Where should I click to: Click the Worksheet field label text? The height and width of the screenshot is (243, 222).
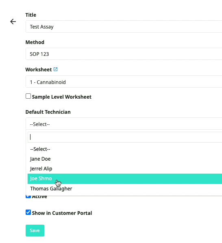pyautogui.click(x=39, y=70)
